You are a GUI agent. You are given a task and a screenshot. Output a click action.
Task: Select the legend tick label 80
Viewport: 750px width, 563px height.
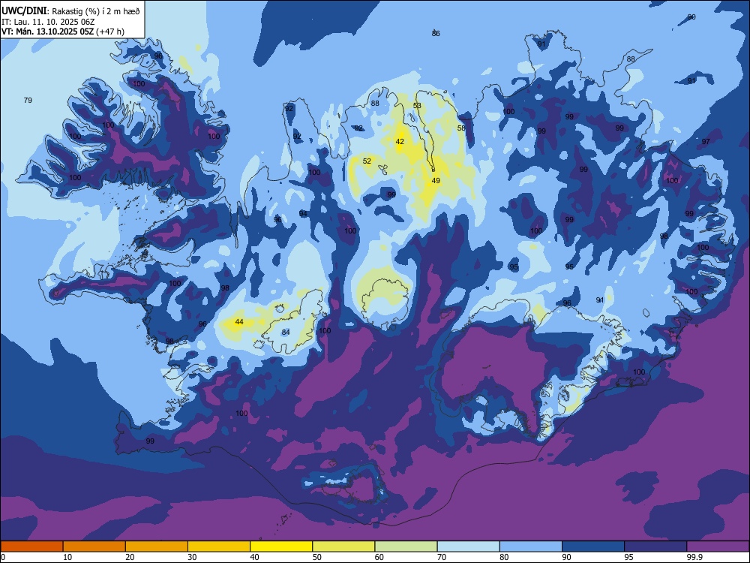(504, 557)
